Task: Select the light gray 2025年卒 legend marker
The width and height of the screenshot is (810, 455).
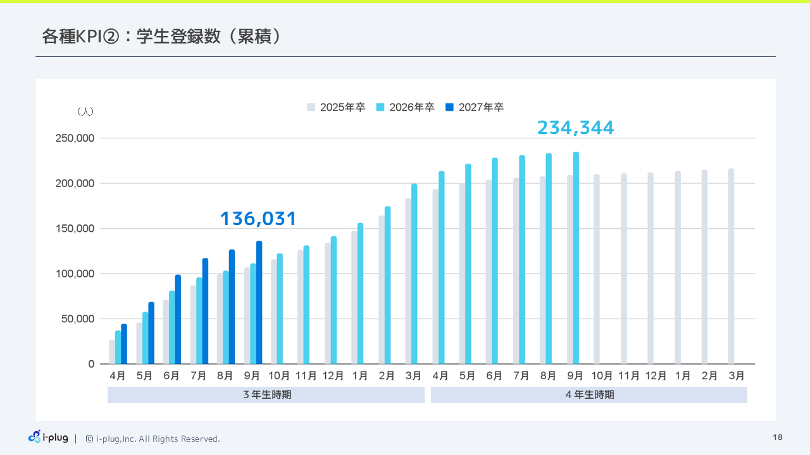Action: (311, 107)
